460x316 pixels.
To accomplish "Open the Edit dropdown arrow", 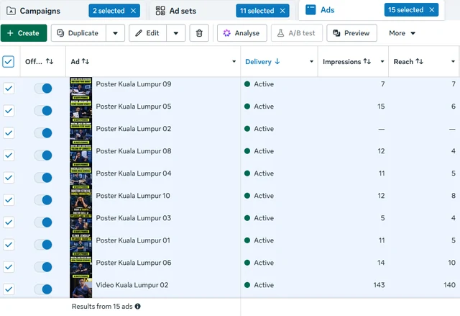I will click(x=175, y=33).
